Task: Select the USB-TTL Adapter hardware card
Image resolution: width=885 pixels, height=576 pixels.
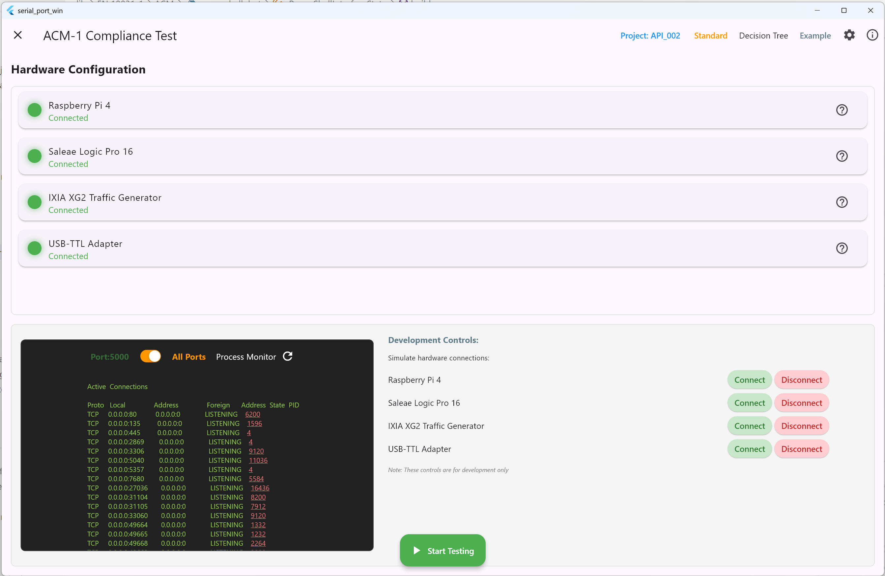Action: pos(442,248)
